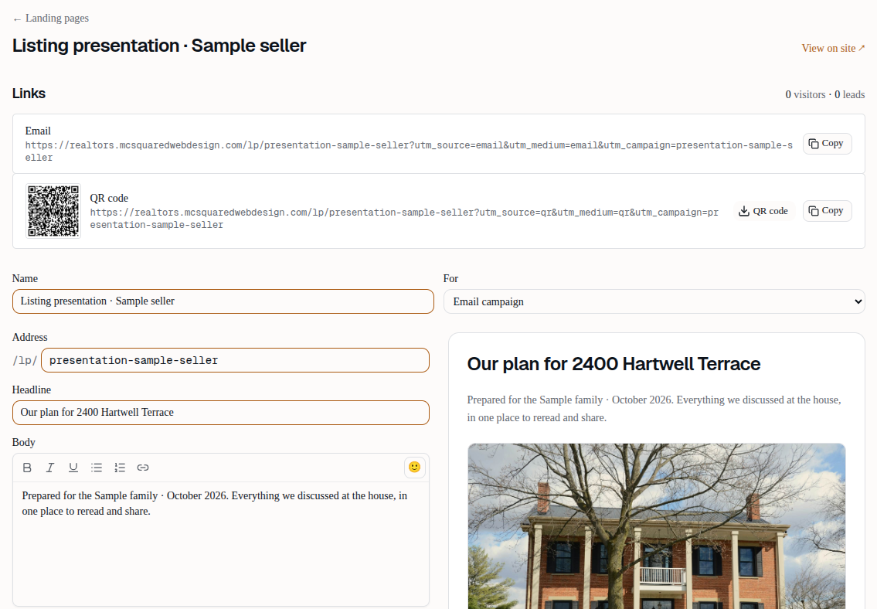Click the QR code thumbnail
Screen dimensions: 877x609
pos(53,211)
